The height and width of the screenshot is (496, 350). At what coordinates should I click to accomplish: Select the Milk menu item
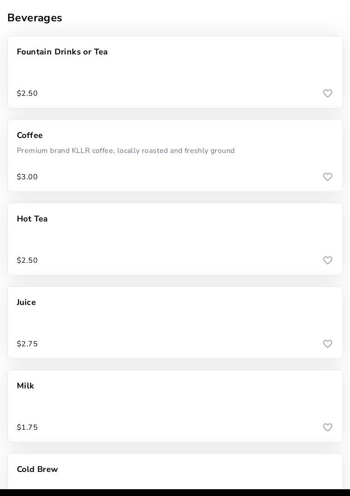coord(25,386)
